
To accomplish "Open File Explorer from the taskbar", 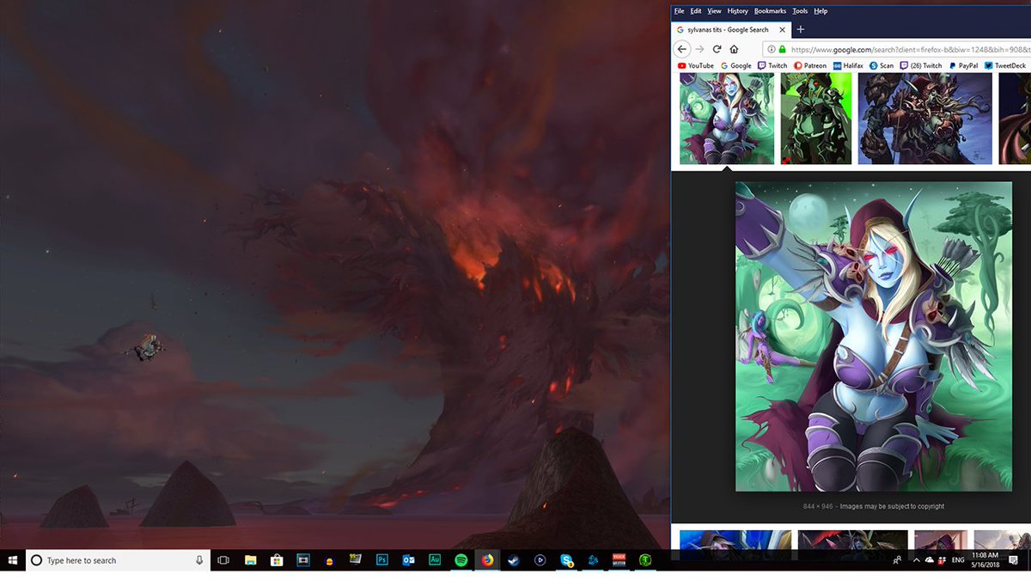I will click(250, 560).
